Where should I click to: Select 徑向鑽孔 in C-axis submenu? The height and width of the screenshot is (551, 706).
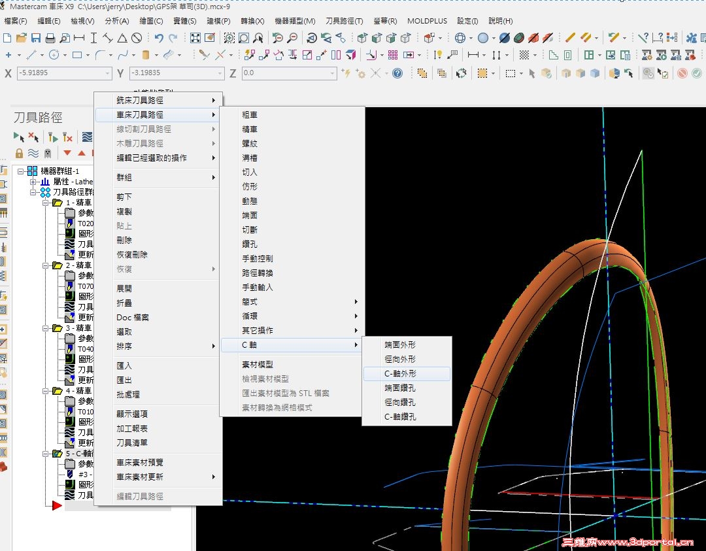[x=400, y=403]
